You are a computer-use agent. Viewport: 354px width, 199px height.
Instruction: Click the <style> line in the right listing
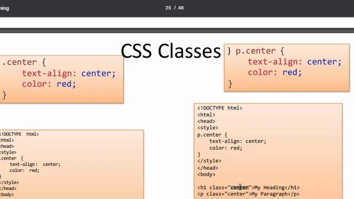(208, 128)
